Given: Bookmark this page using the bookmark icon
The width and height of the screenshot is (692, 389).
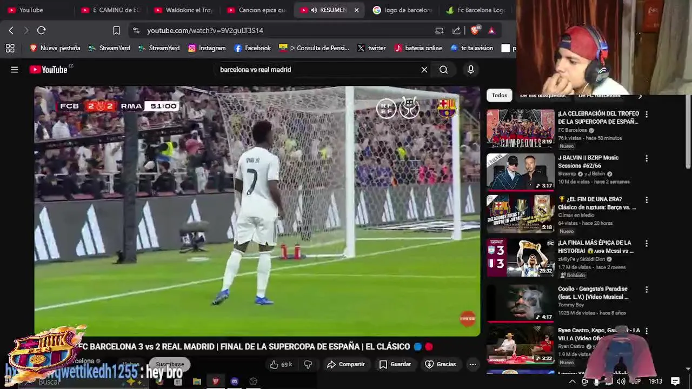Looking at the screenshot, I should coord(116,31).
